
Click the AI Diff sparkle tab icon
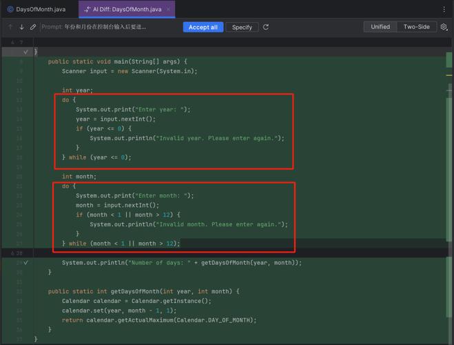coord(87,10)
